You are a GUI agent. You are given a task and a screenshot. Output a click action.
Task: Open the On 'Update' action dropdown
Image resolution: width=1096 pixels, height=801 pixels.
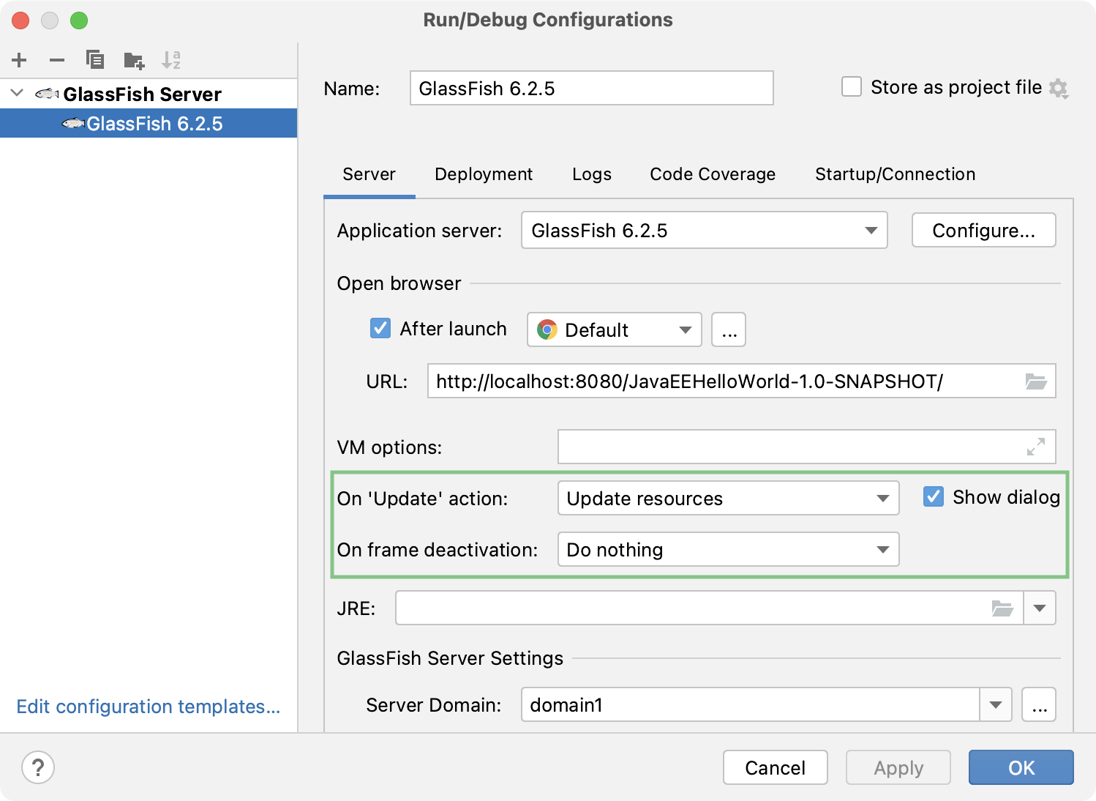coord(728,498)
